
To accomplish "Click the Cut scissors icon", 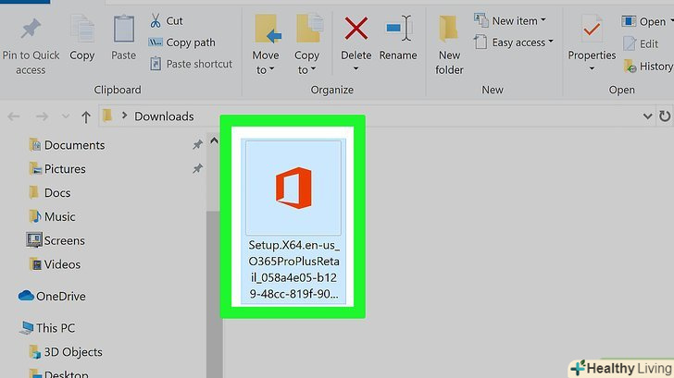I will (x=155, y=20).
